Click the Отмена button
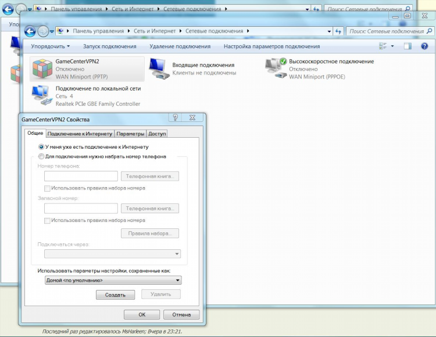 [181, 314]
